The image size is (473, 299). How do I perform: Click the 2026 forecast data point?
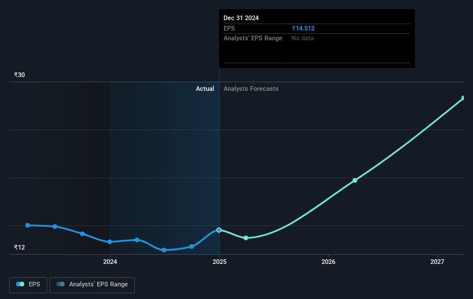tap(355, 181)
